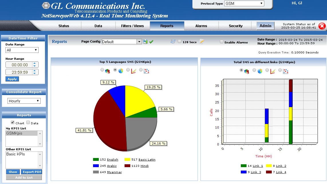Select bar chart radio in Top 5 Languages panel

[102, 70]
